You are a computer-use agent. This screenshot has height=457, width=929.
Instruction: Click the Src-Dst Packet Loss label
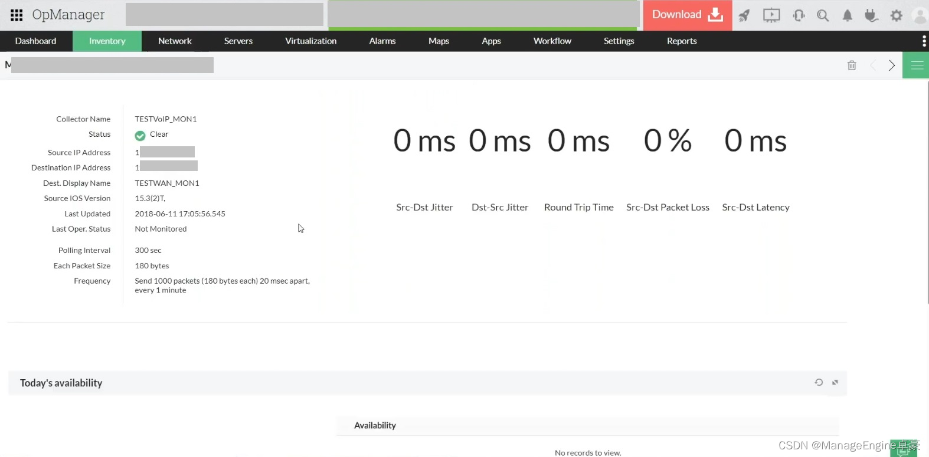(668, 207)
